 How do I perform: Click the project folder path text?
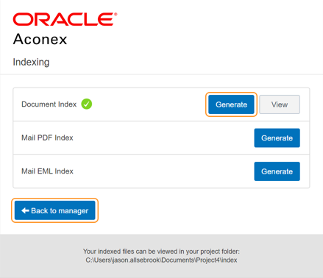pos(161,260)
